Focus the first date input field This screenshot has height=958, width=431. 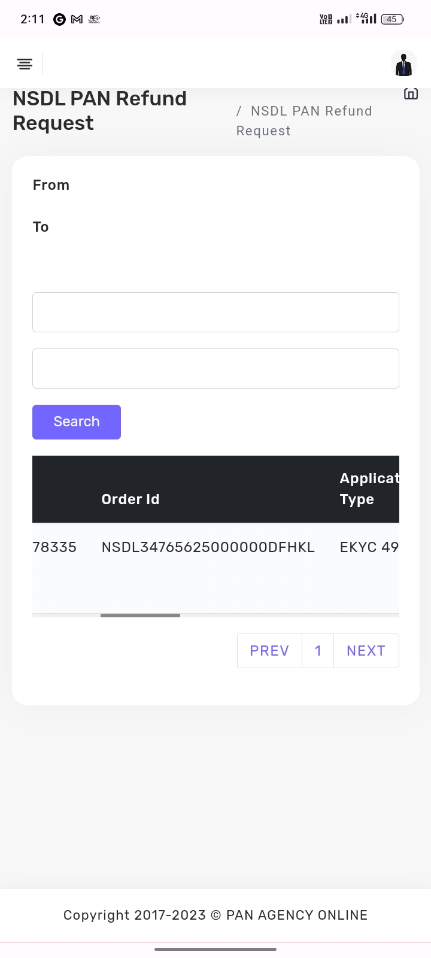[215, 312]
